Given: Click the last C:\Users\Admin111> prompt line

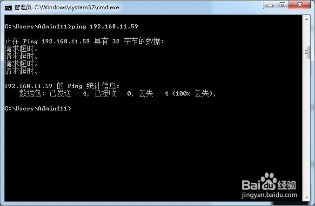Looking at the screenshot, I should [x=38, y=109].
